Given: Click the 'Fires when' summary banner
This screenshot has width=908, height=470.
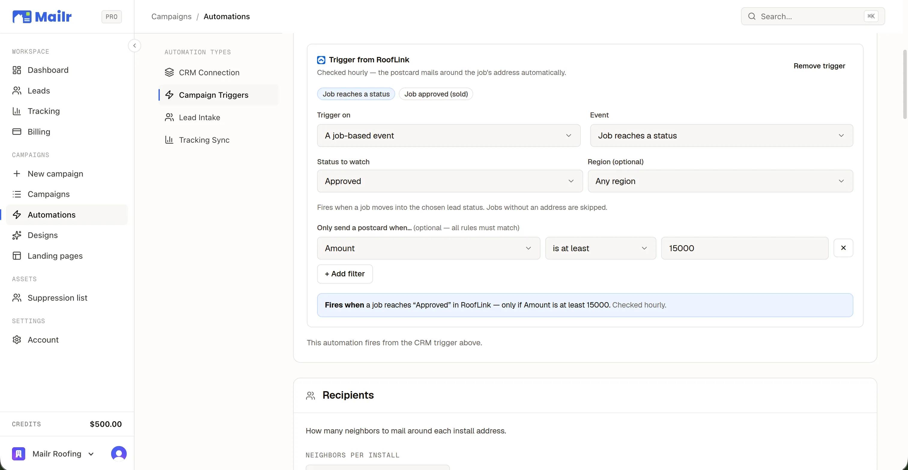Looking at the screenshot, I should coord(585,305).
